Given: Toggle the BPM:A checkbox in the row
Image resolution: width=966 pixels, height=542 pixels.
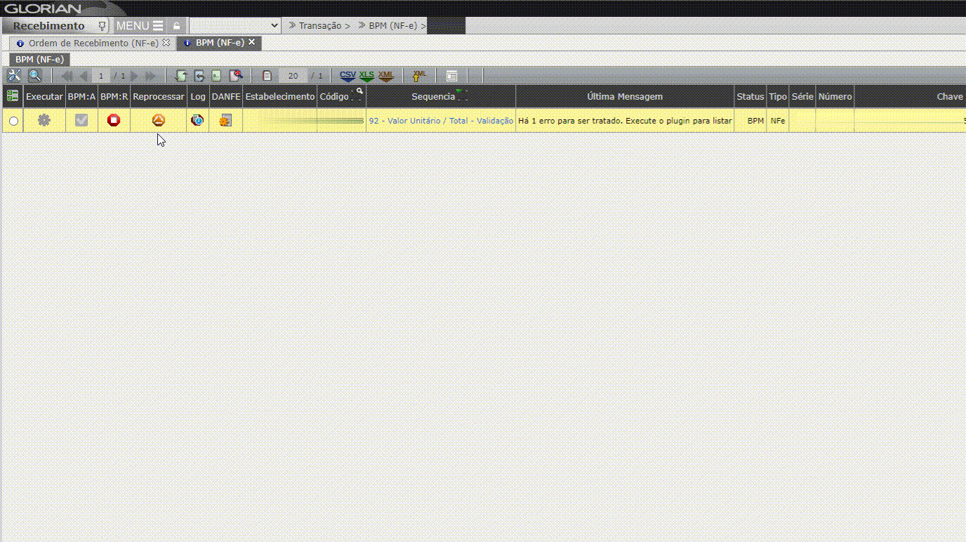Looking at the screenshot, I should pos(81,121).
